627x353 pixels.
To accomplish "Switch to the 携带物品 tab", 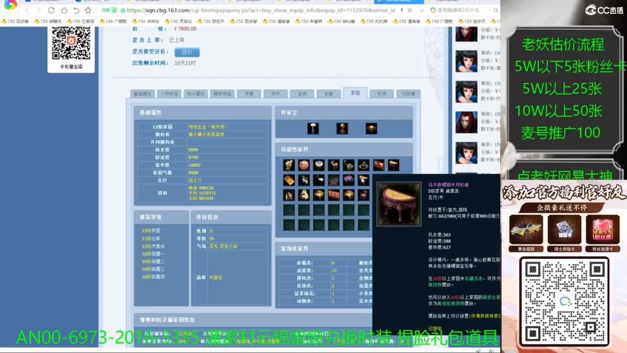I will point(222,94).
